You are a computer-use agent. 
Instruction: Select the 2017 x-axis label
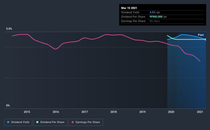point(85,112)
